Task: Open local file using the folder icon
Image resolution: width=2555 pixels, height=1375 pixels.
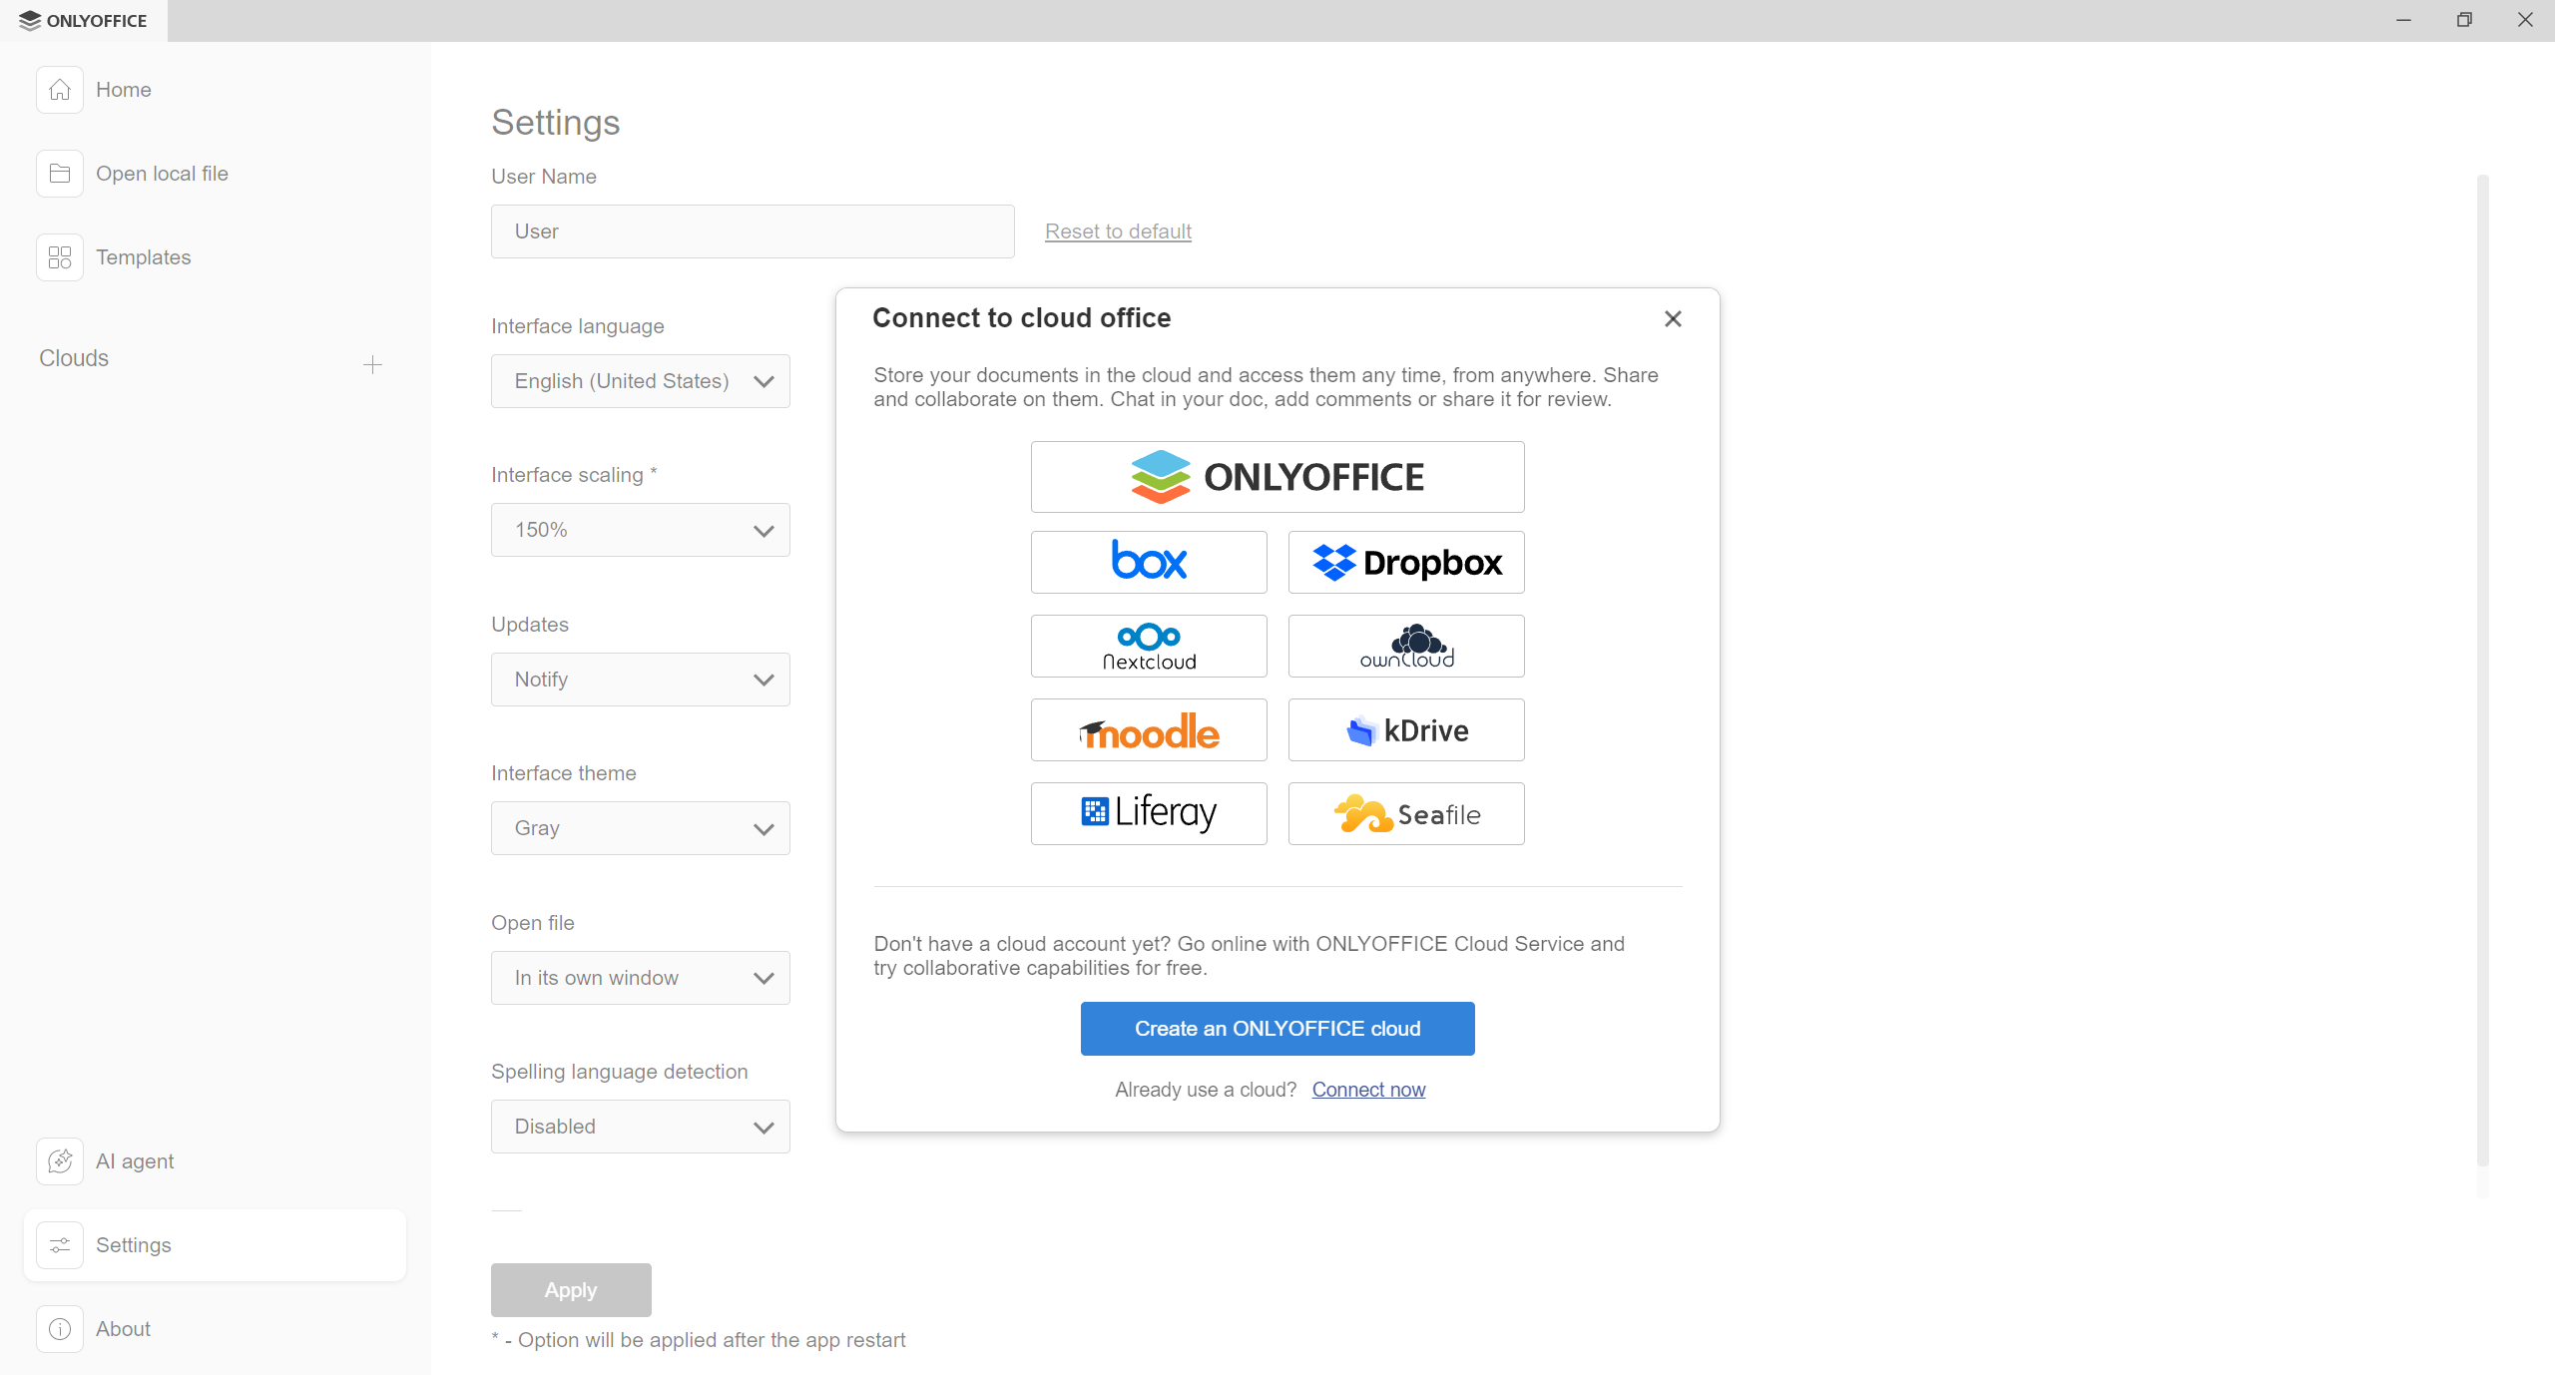Action: pyautogui.click(x=60, y=173)
